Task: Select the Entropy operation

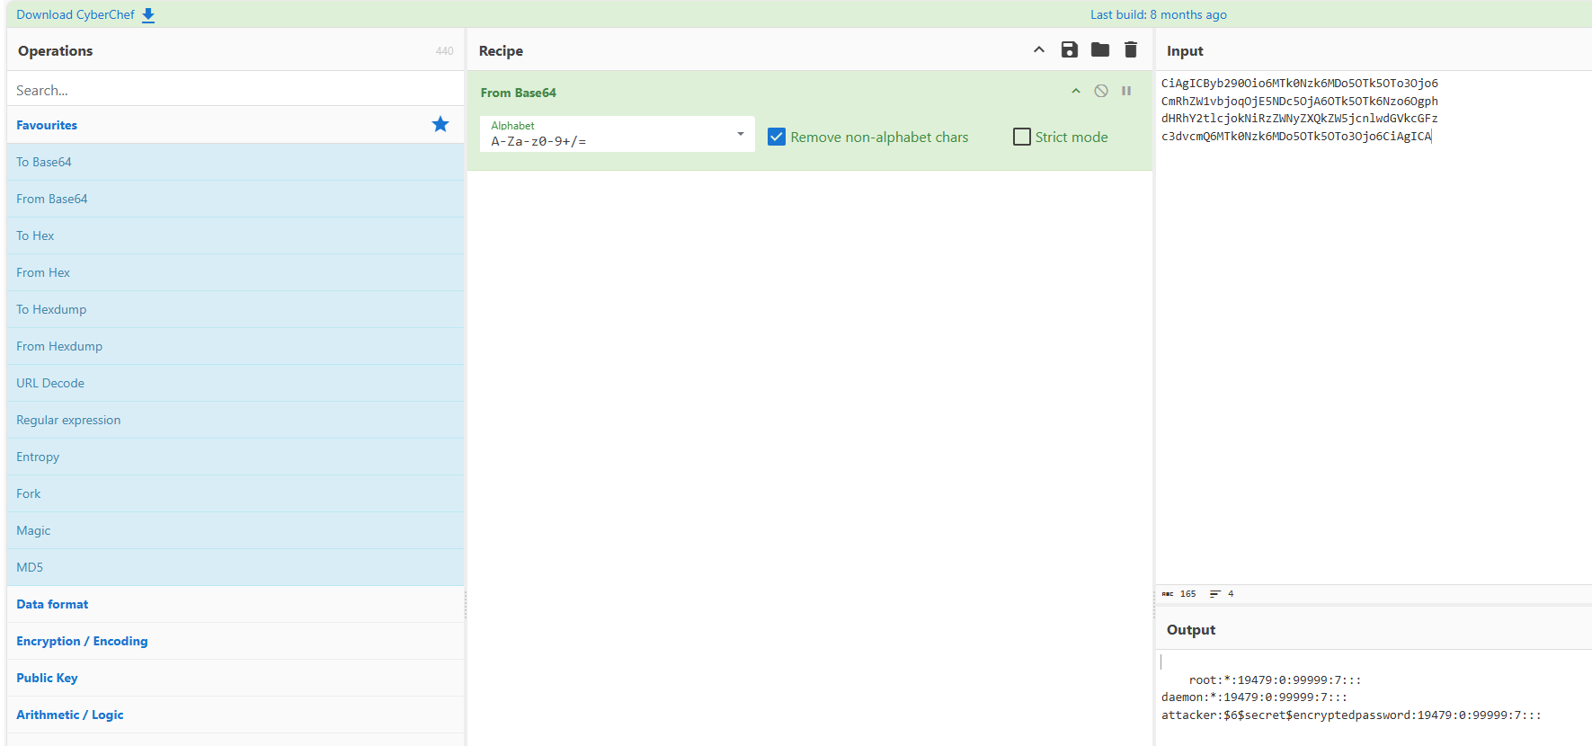Action: coord(236,457)
